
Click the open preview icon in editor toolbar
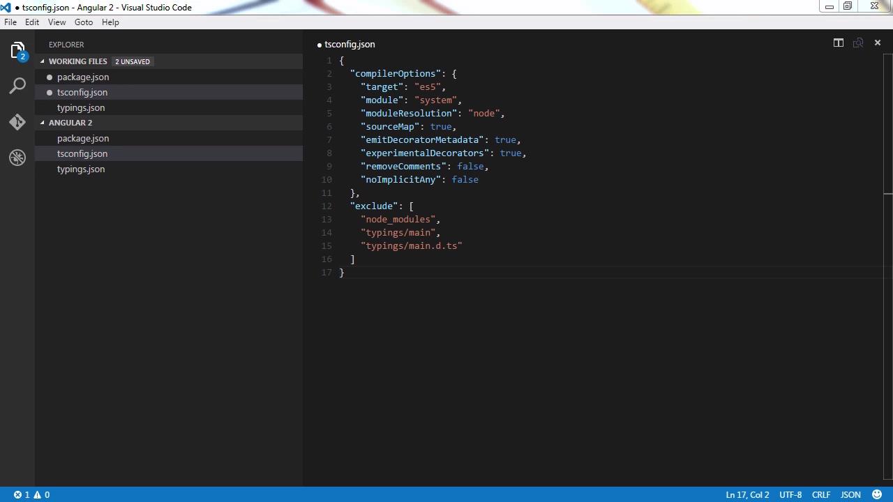(x=858, y=43)
